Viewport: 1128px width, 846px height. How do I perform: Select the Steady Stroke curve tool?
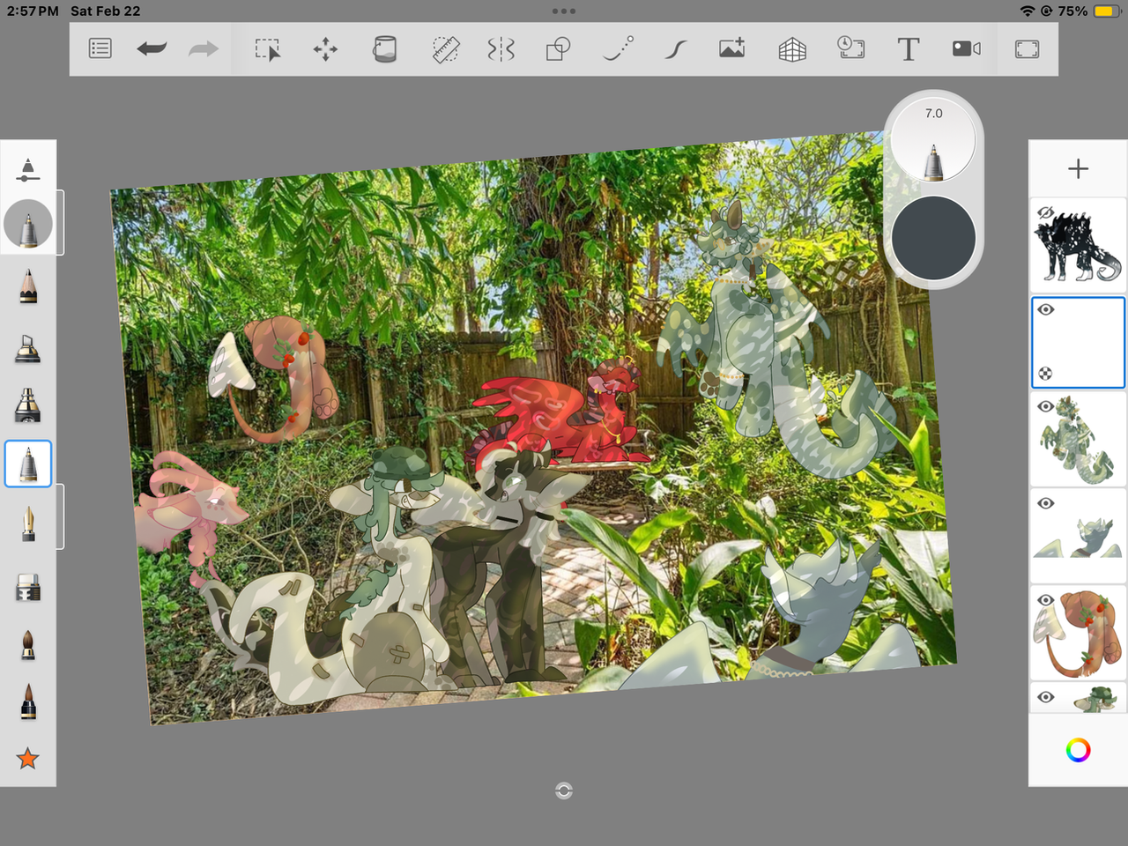click(x=676, y=48)
